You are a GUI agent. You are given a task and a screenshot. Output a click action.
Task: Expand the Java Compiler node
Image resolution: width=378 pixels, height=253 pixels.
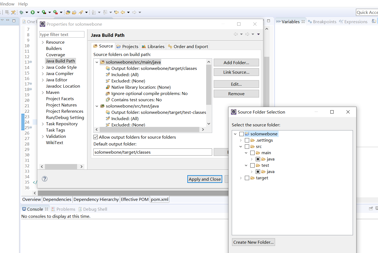pos(43,74)
